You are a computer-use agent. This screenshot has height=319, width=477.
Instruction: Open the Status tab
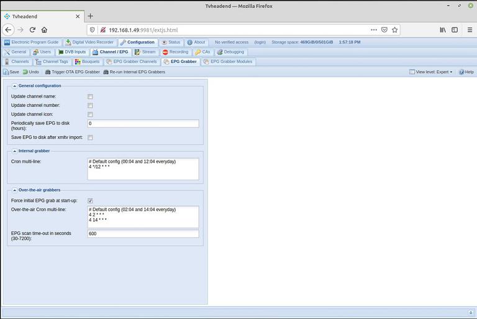(171, 42)
